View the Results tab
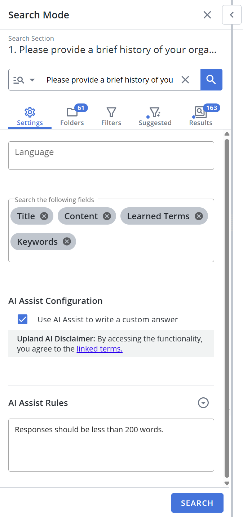The width and height of the screenshot is (243, 517). pyautogui.click(x=201, y=116)
